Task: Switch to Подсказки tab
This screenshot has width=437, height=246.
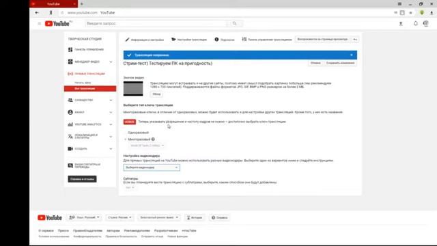Action: click(x=225, y=40)
